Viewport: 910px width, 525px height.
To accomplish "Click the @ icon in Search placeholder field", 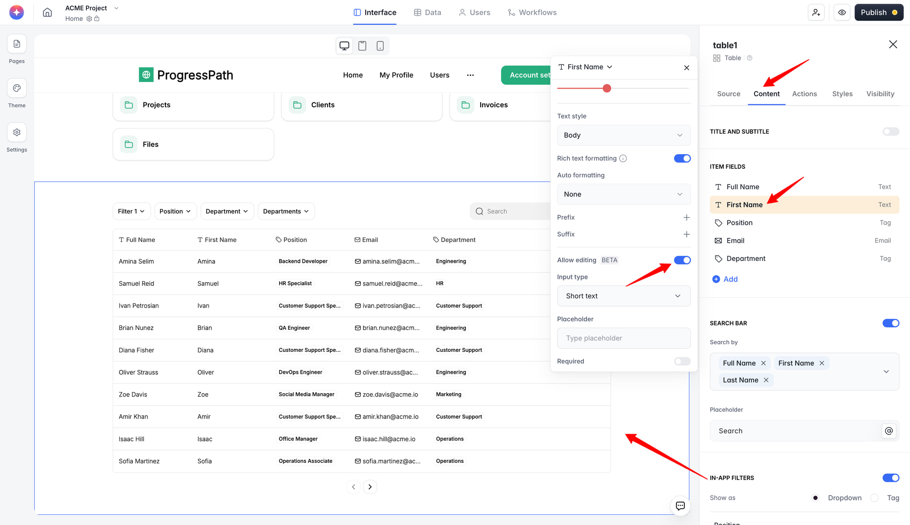I will (889, 431).
